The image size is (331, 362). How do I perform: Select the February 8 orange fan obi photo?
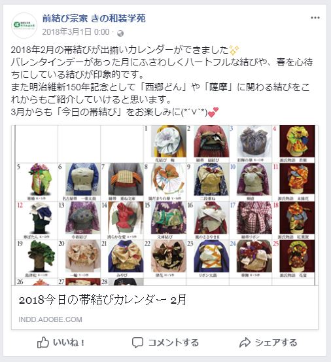tap(169, 179)
